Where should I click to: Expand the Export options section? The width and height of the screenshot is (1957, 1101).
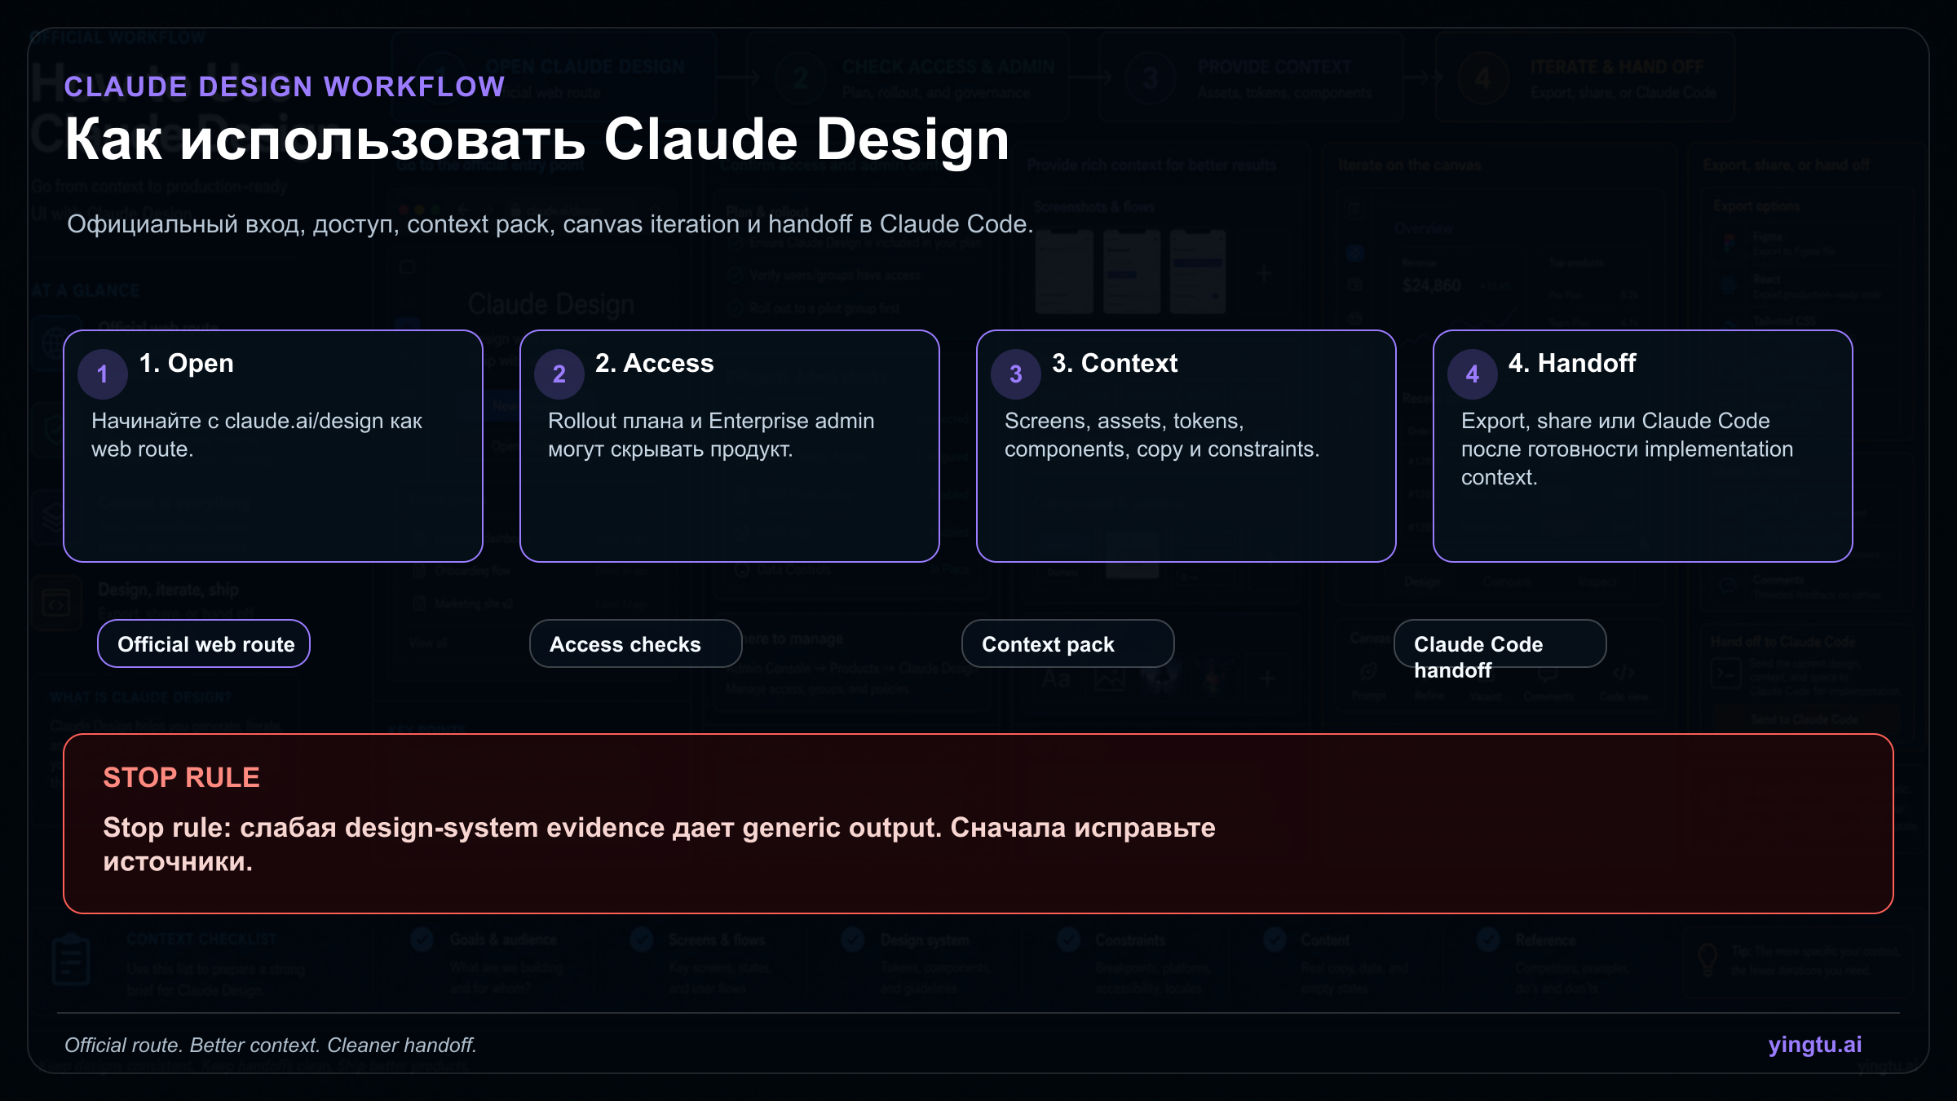pyautogui.click(x=1756, y=206)
